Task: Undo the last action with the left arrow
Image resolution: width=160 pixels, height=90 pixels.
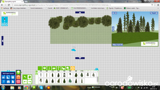Action: (x=25, y=82)
